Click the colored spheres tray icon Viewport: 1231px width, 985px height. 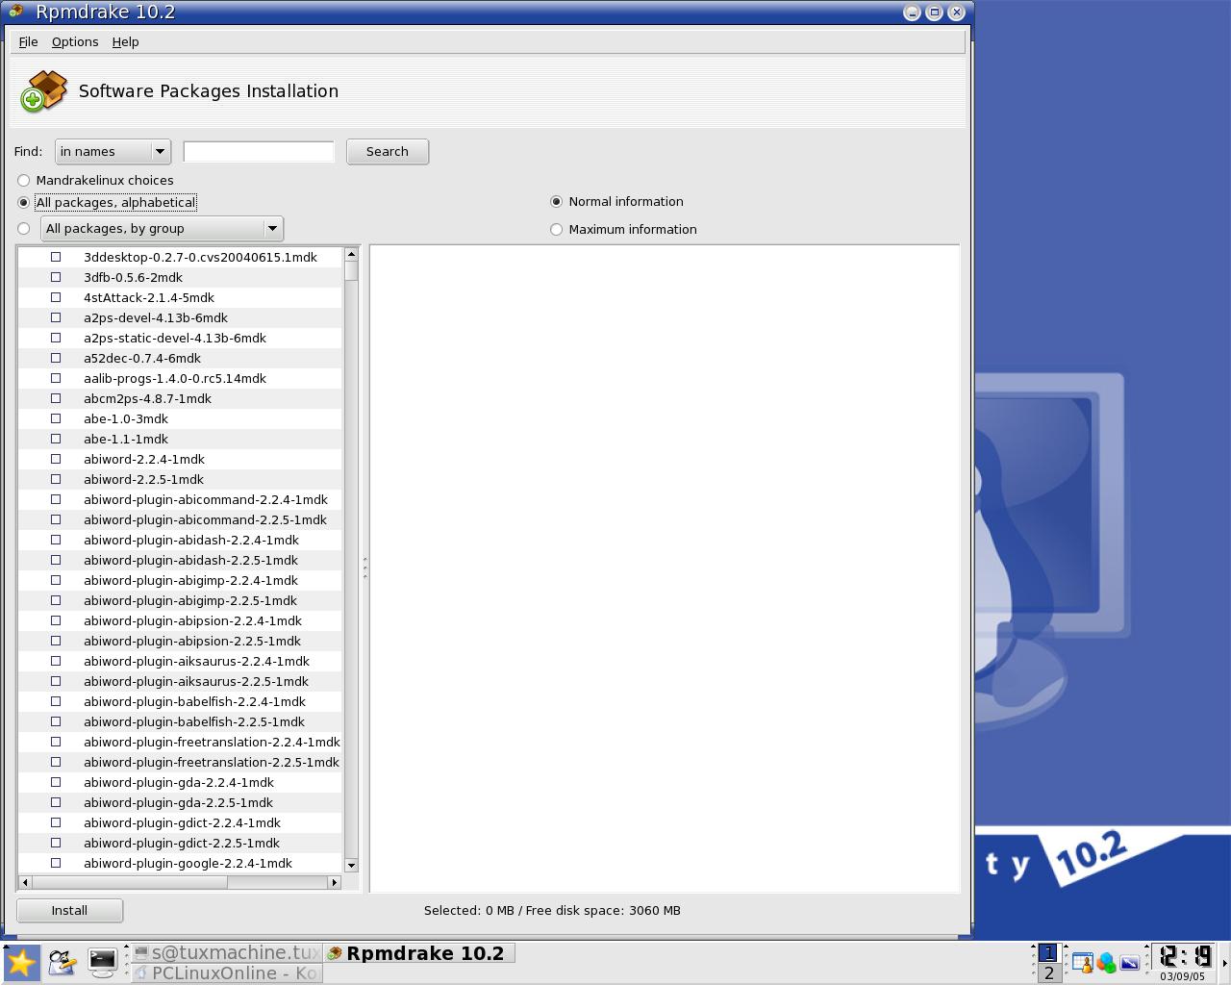pyautogui.click(x=1106, y=962)
